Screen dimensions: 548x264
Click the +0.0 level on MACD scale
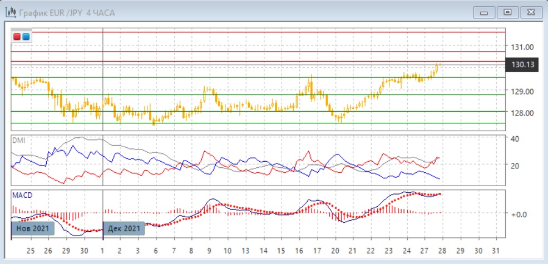[519, 213]
